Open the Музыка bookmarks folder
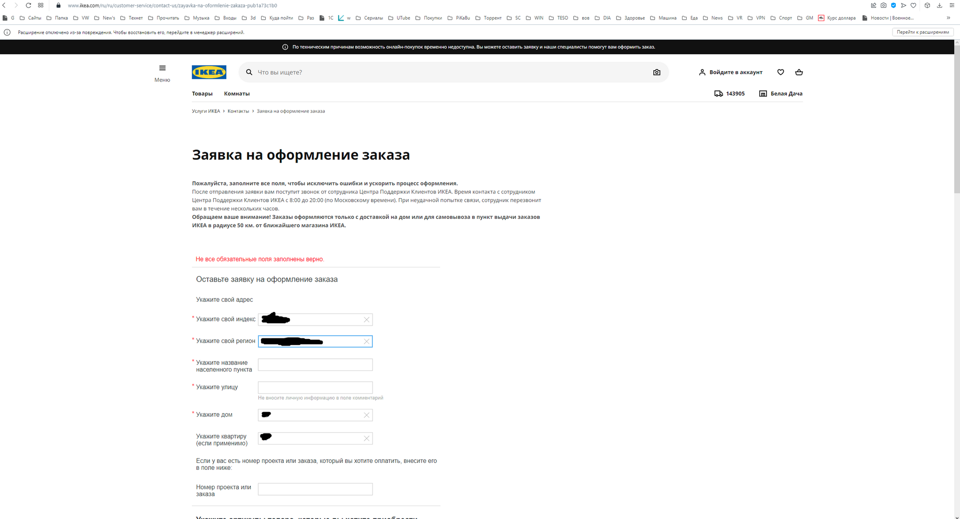Viewport: 960px width, 519px height. (197, 18)
